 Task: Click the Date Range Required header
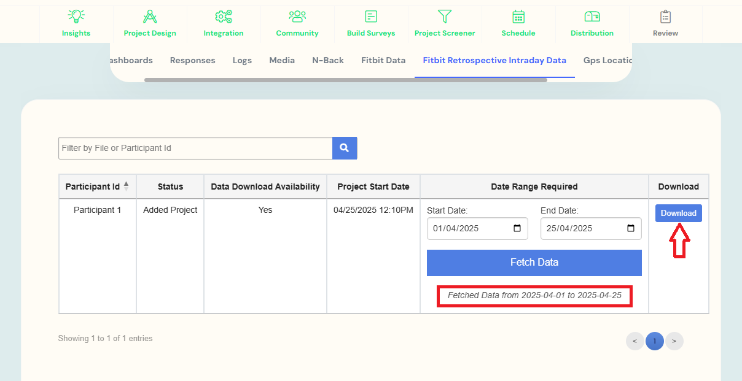534,187
